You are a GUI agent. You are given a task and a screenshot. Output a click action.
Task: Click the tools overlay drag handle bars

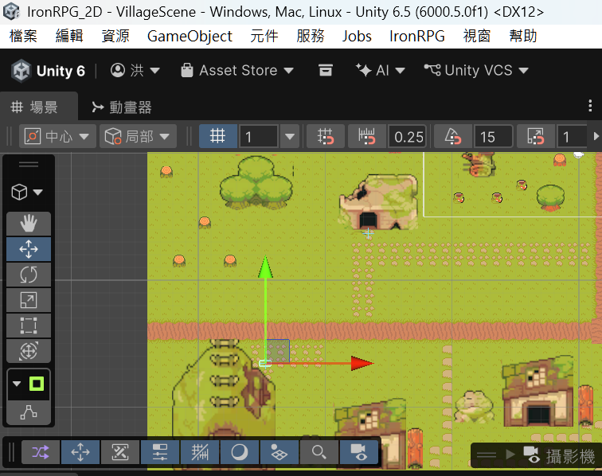(x=29, y=164)
